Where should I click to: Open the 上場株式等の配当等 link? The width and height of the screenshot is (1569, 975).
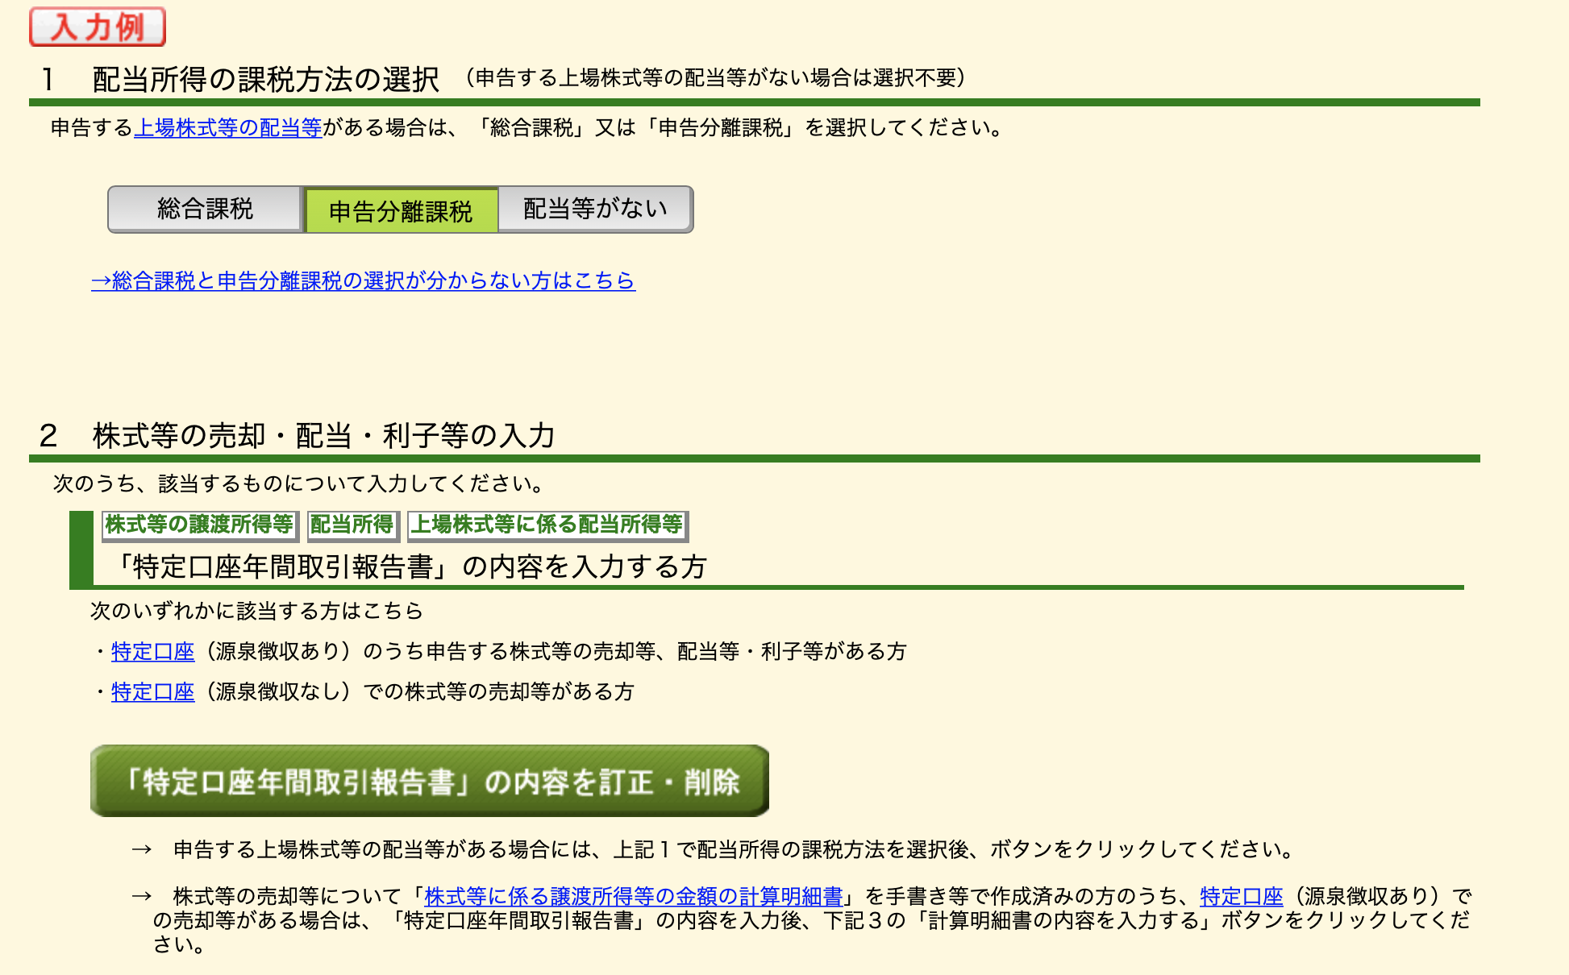coord(228,128)
